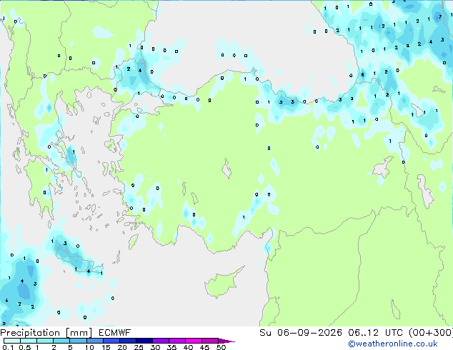Select the 0.1–0.5 mm legend color swatch
453x350 pixels.
click(12, 341)
